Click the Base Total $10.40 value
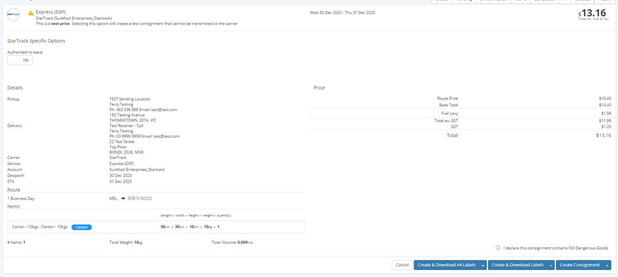Image resolution: width=618 pixels, height=277 pixels. tap(604, 105)
